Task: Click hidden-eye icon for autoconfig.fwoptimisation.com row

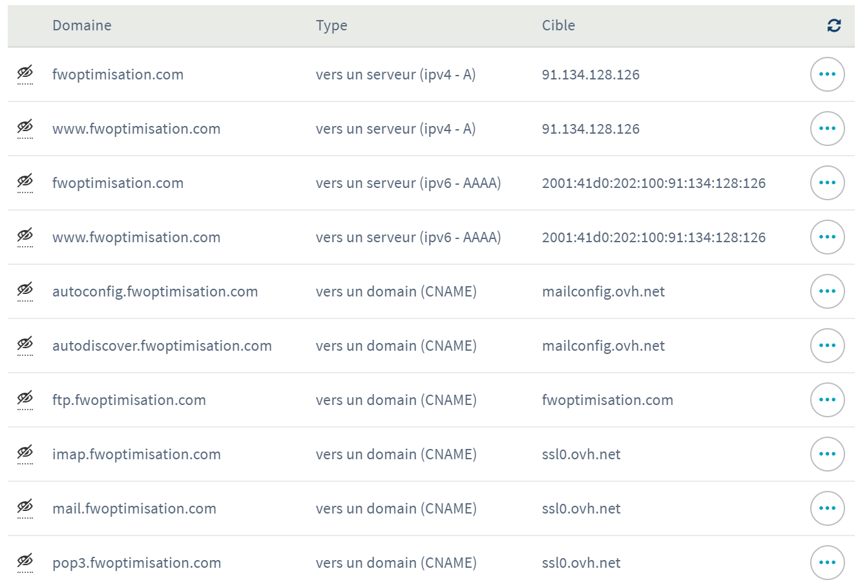Action: [25, 290]
